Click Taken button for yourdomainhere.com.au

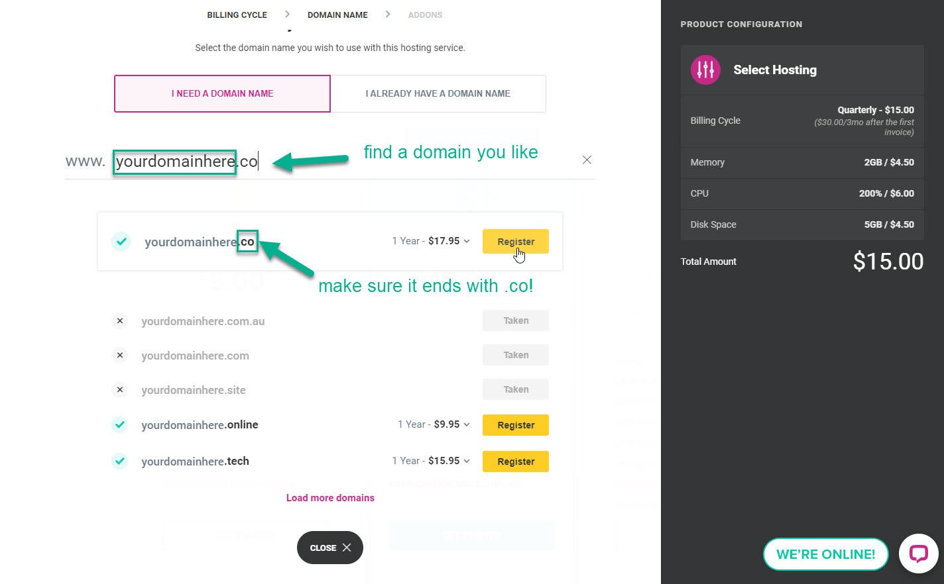(516, 320)
